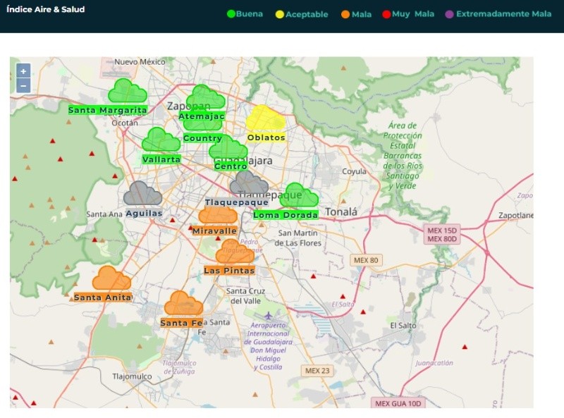Select the Tlaquepaque station label
564x418 pixels.
pyautogui.click(x=237, y=202)
